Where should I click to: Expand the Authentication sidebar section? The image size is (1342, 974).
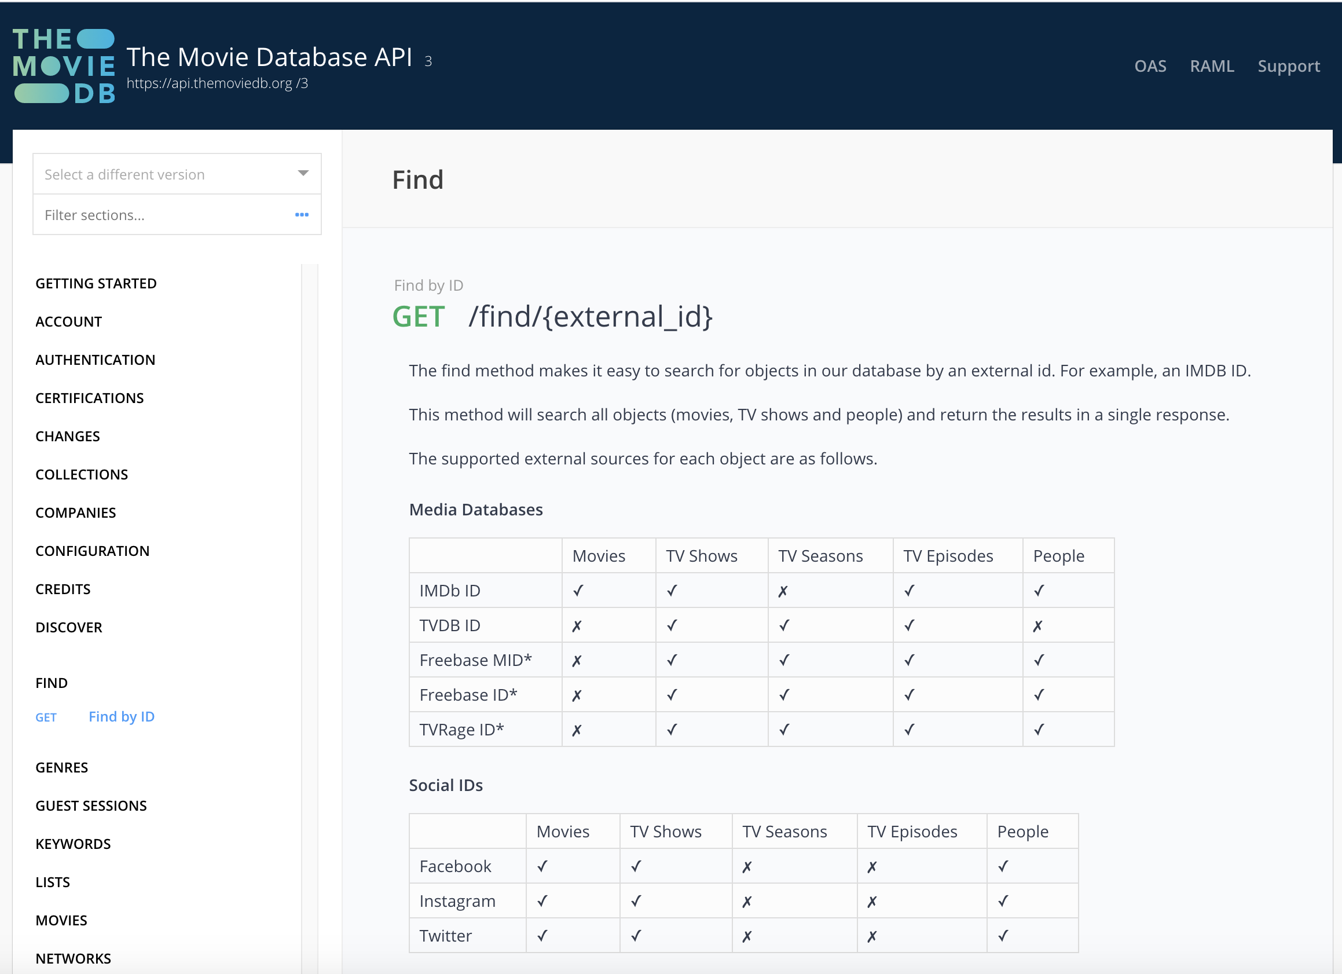pyautogui.click(x=96, y=360)
